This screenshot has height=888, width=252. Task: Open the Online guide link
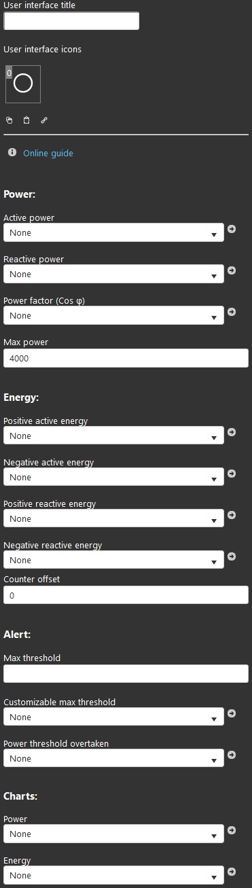[x=48, y=153]
